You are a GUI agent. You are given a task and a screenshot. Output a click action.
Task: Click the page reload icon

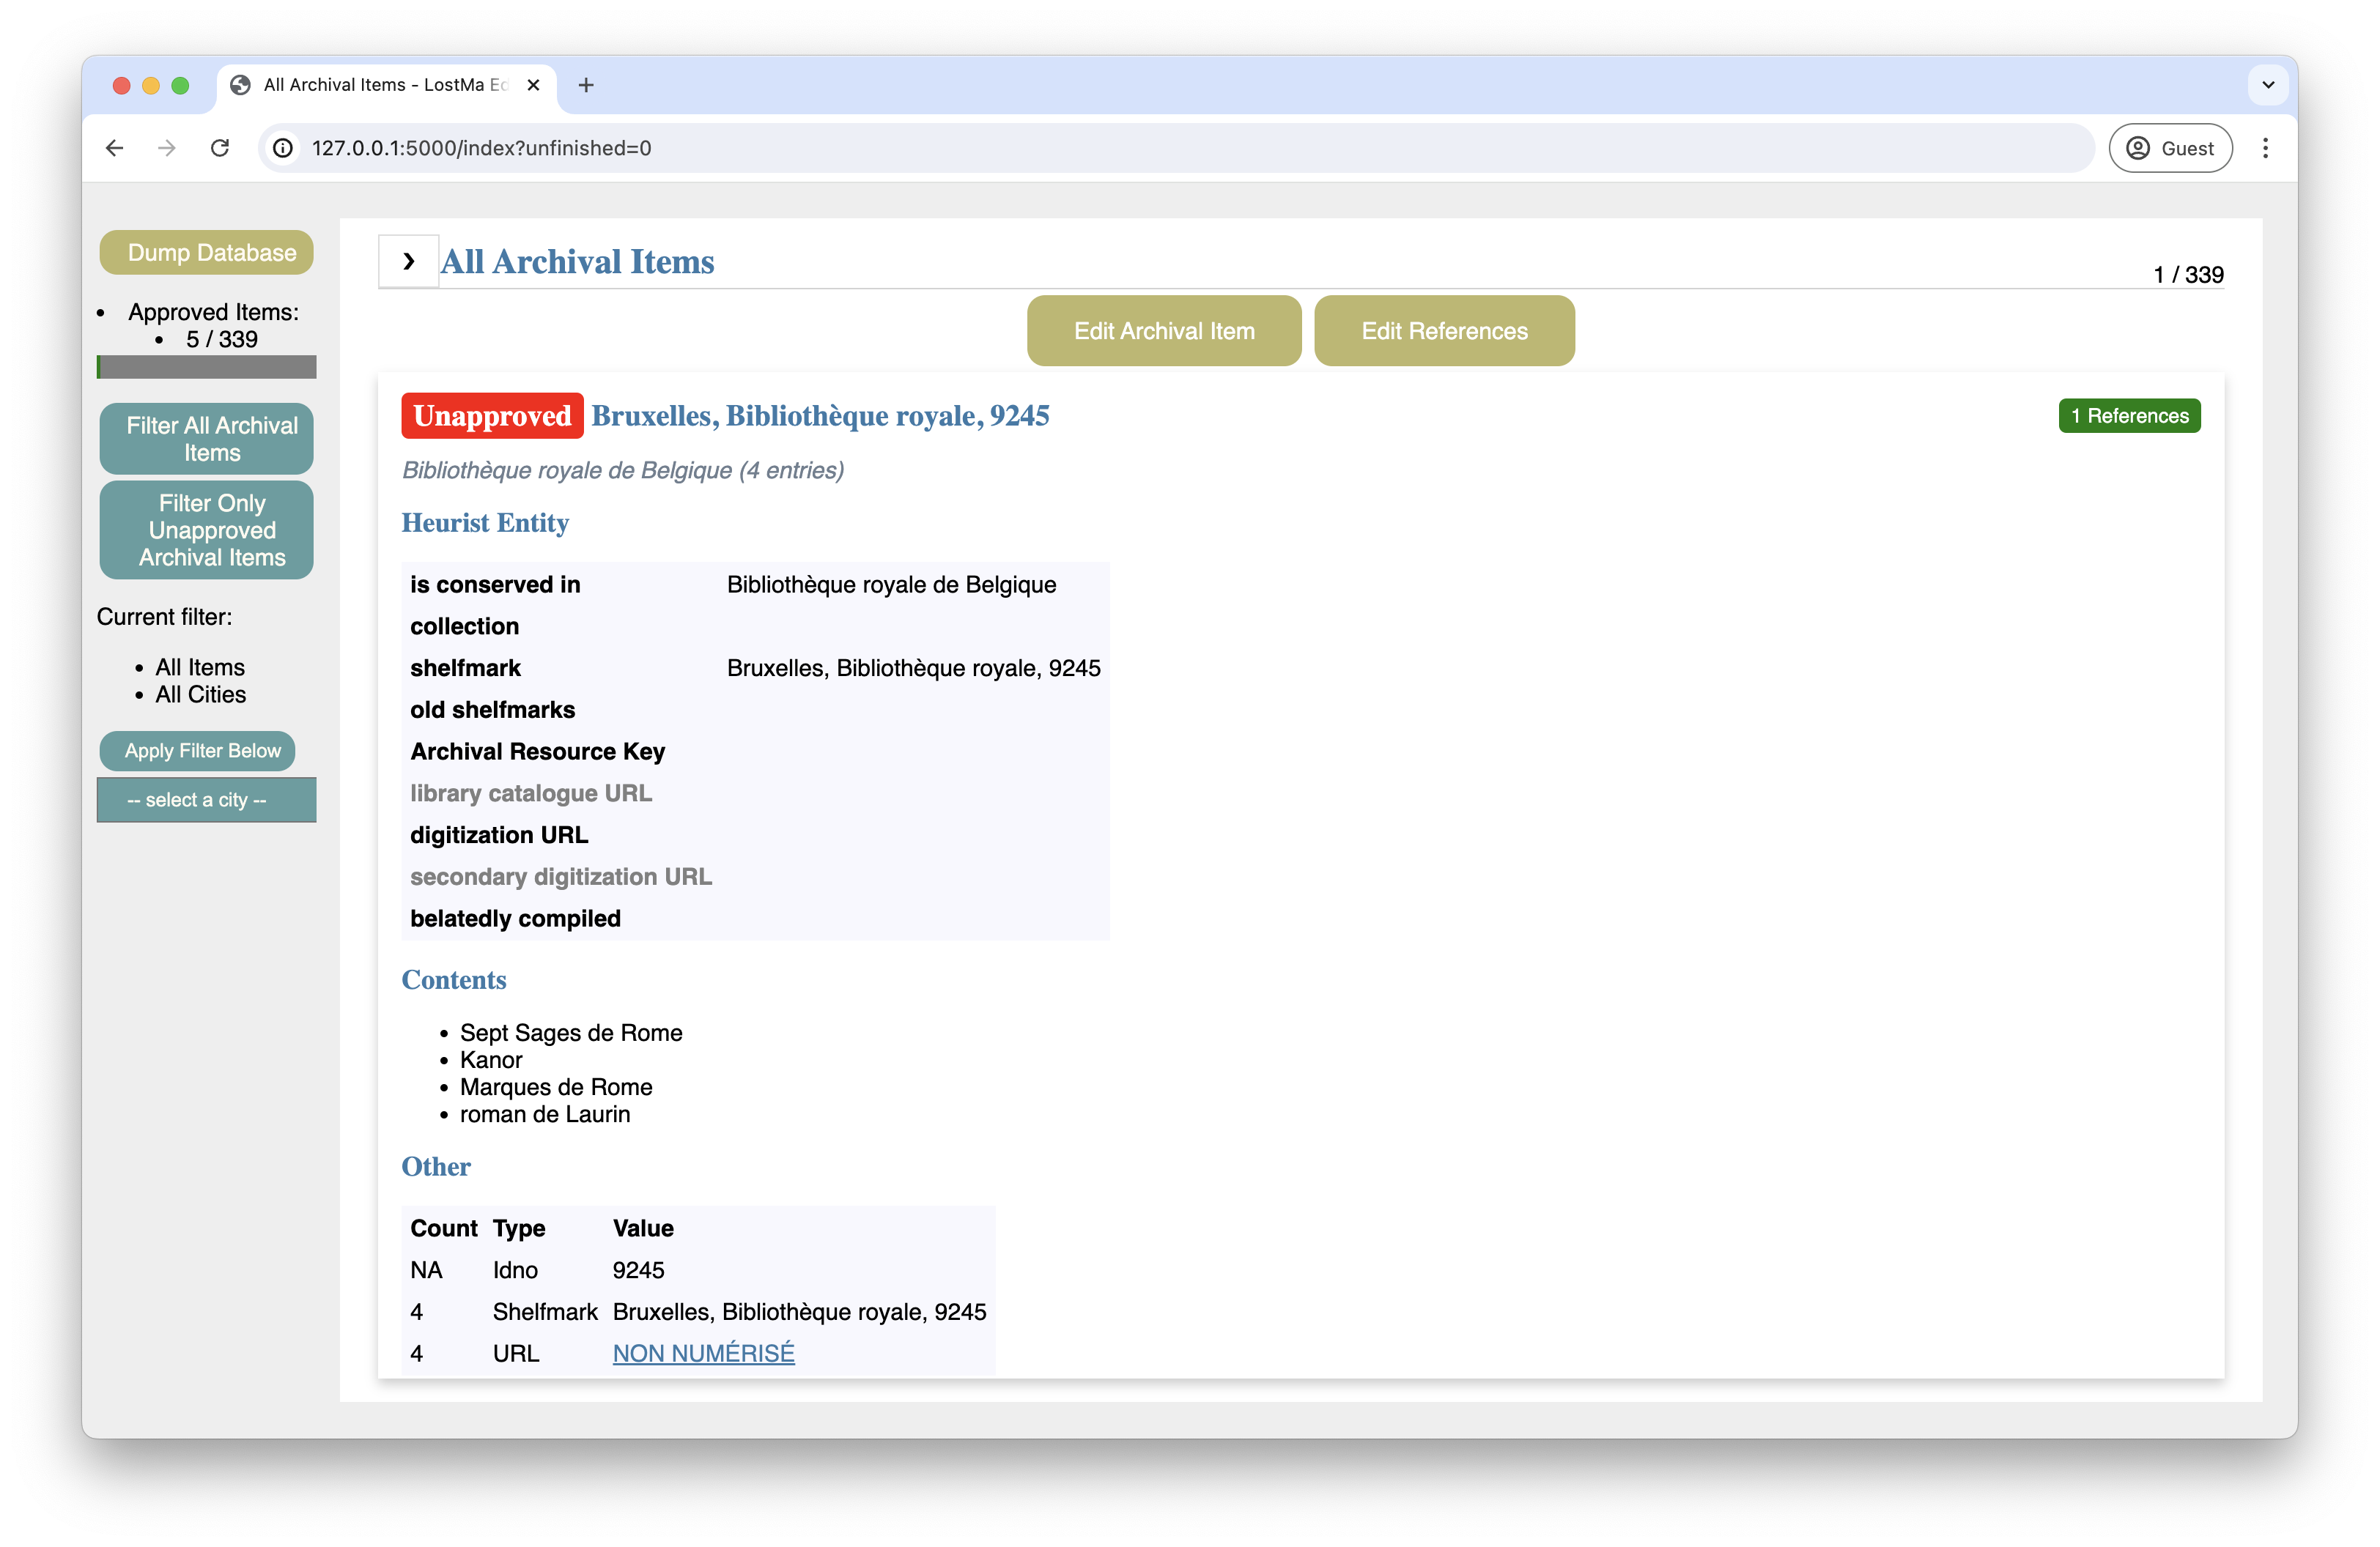pos(221,148)
